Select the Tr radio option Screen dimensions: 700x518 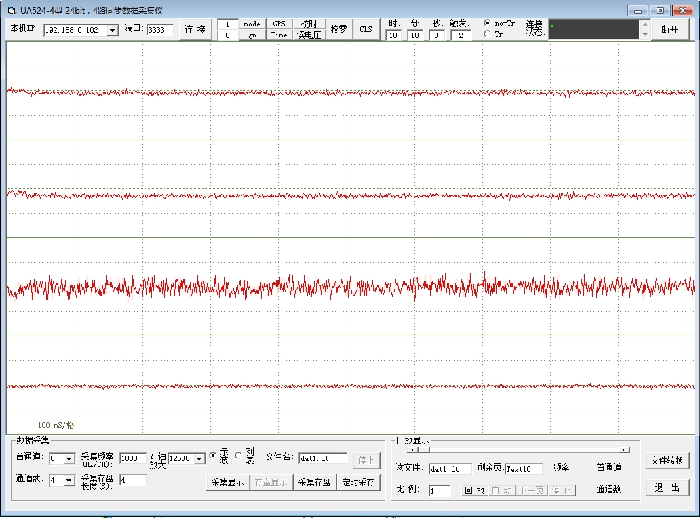pyautogui.click(x=488, y=34)
